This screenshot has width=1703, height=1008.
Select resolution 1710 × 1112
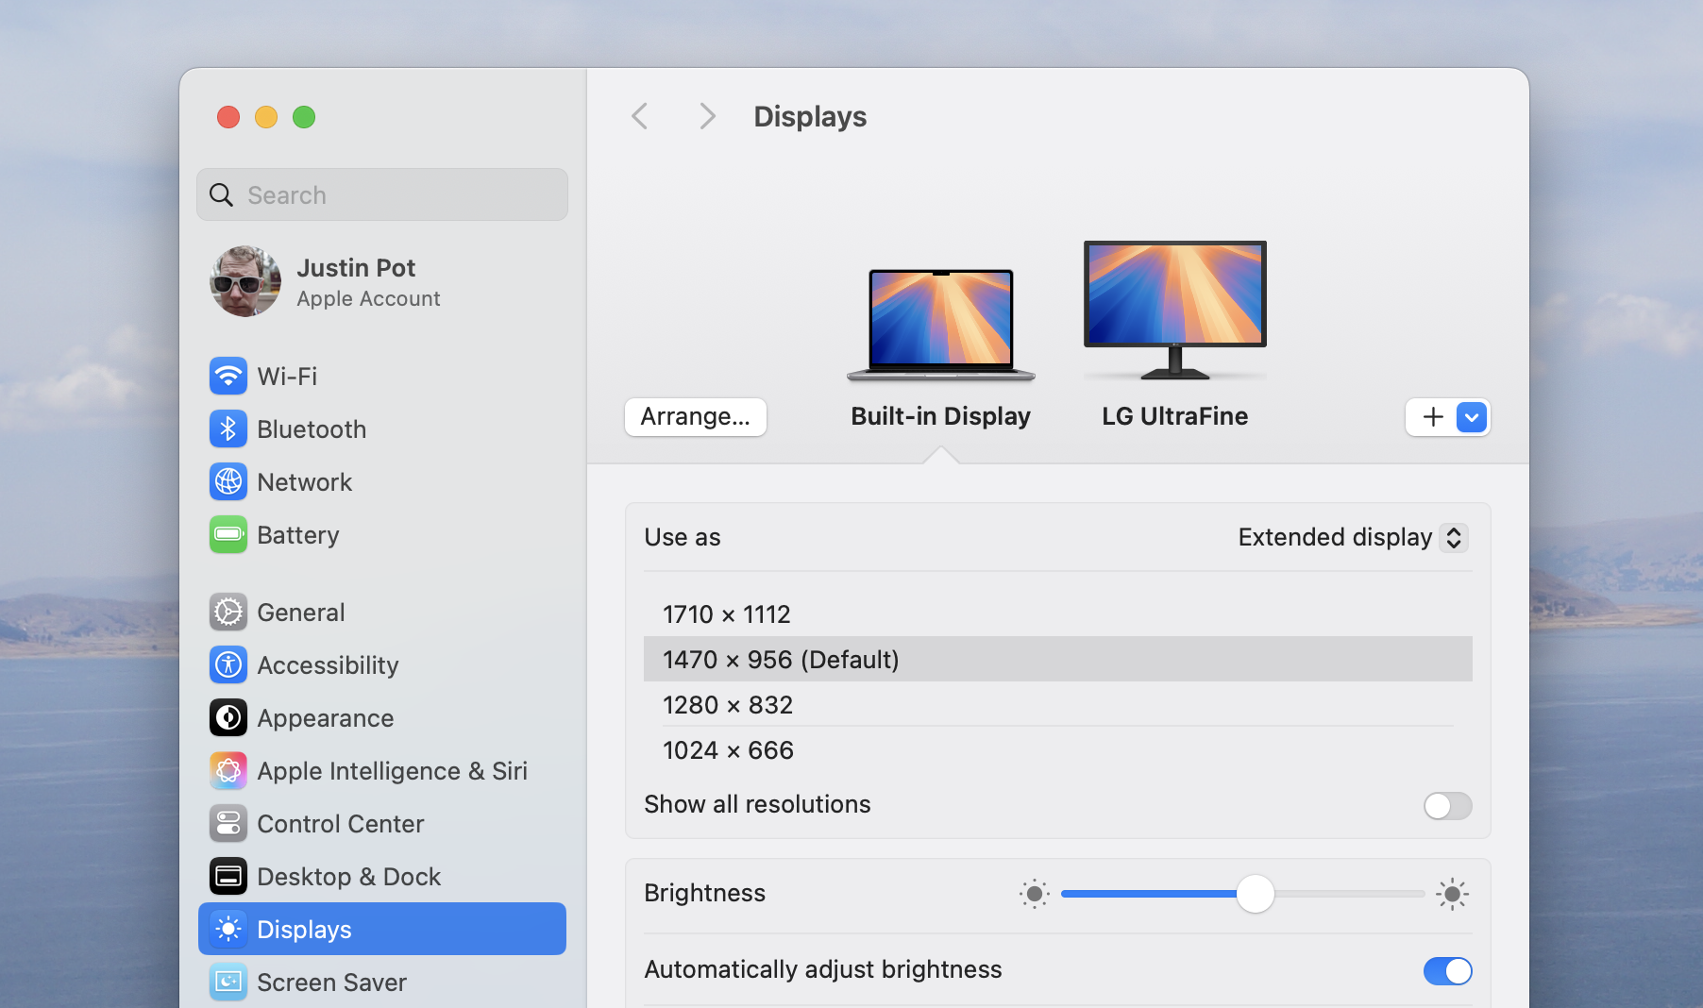tap(1057, 614)
